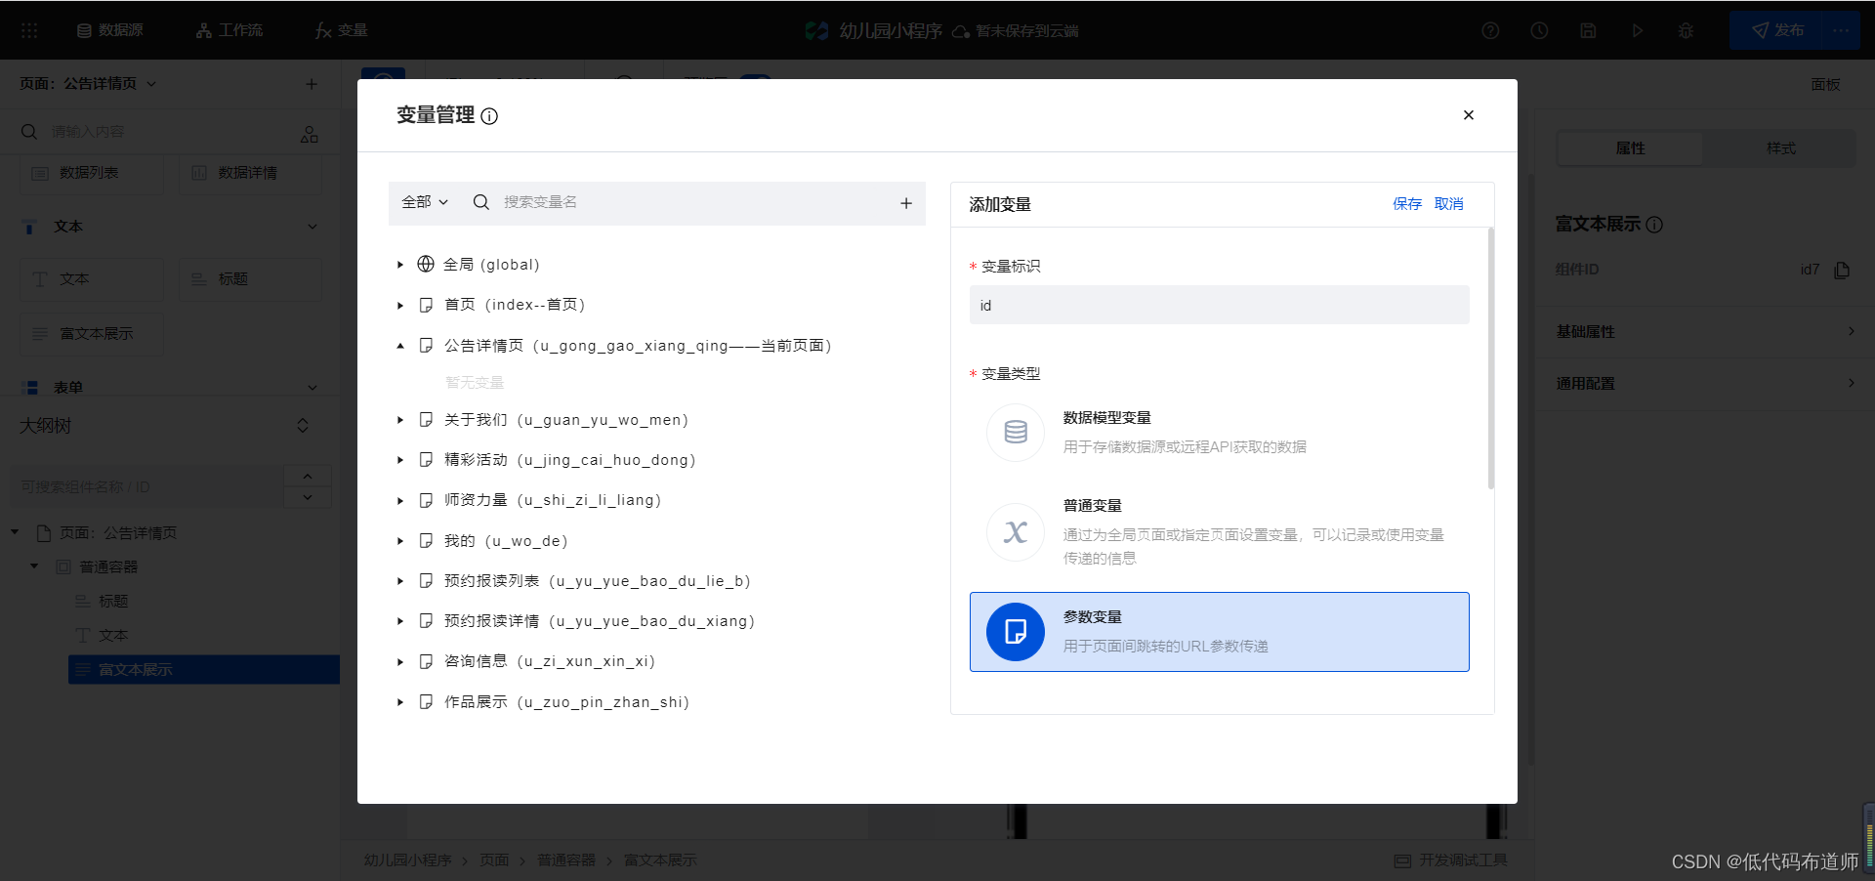Click the globe icon for 全局
Viewport: 1875px width, 881px height.
pyautogui.click(x=426, y=264)
